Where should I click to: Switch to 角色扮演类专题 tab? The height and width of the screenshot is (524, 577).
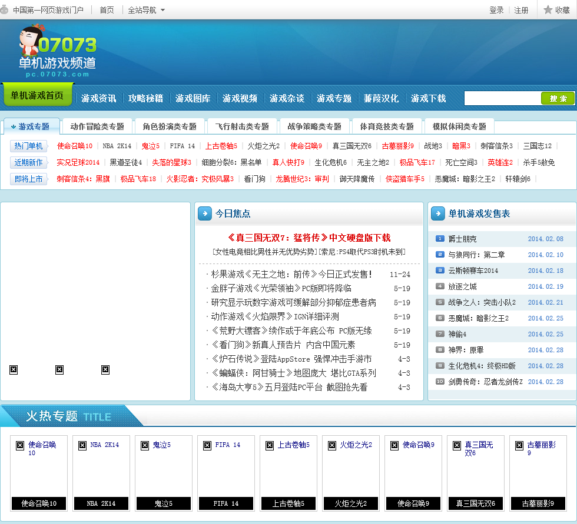[170, 126]
